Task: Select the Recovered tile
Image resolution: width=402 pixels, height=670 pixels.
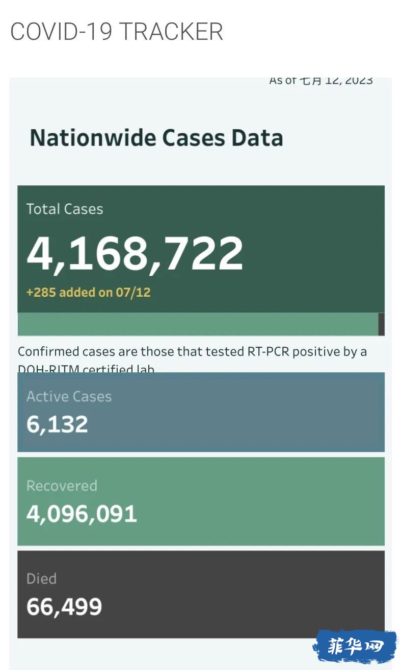Action: (201, 501)
